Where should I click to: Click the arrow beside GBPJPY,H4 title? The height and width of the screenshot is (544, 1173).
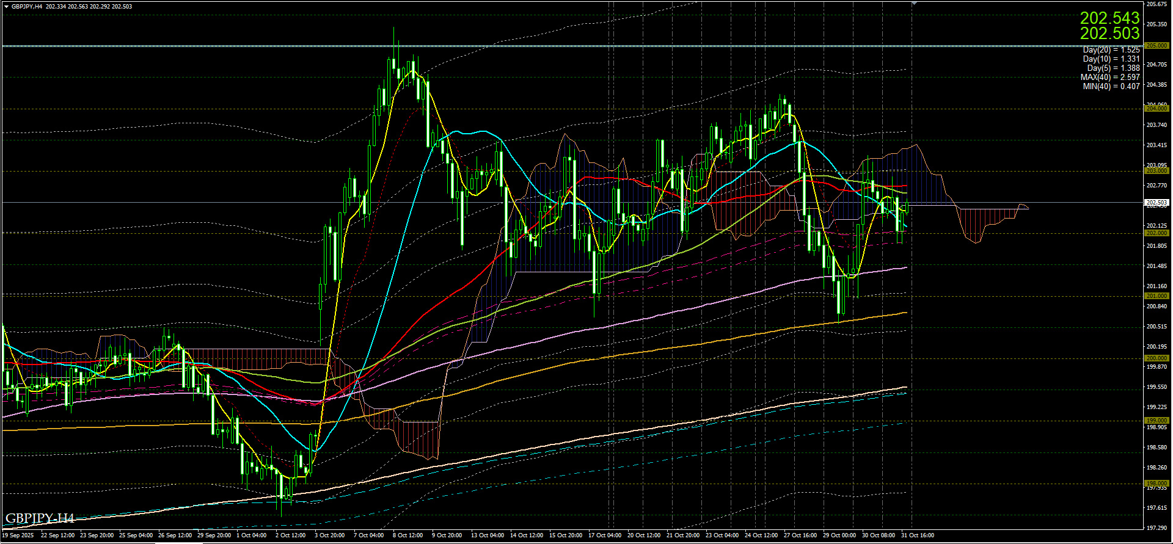coord(6,6)
